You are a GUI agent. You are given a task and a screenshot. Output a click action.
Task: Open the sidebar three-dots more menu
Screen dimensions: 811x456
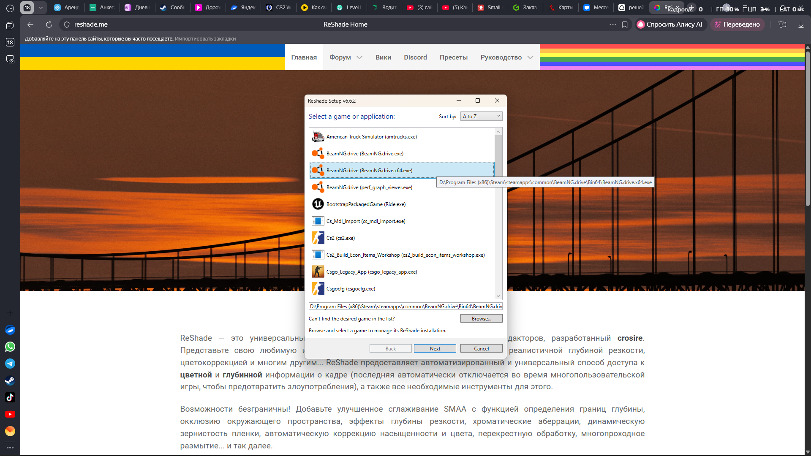(10, 447)
